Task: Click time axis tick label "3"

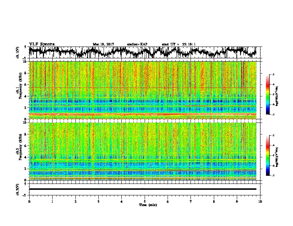Action: click(x=98, y=202)
